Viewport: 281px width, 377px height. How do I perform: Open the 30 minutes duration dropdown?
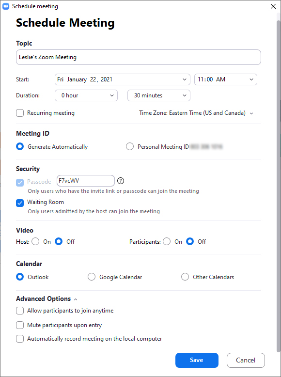click(159, 95)
